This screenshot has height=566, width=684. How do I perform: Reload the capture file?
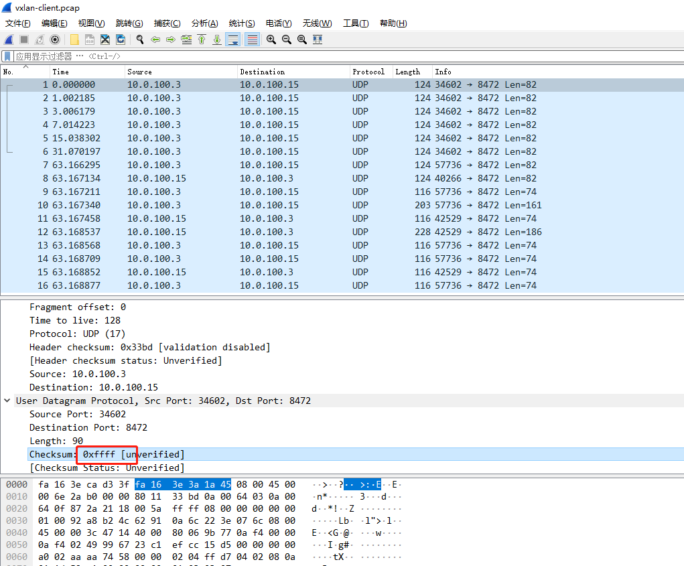click(x=121, y=40)
